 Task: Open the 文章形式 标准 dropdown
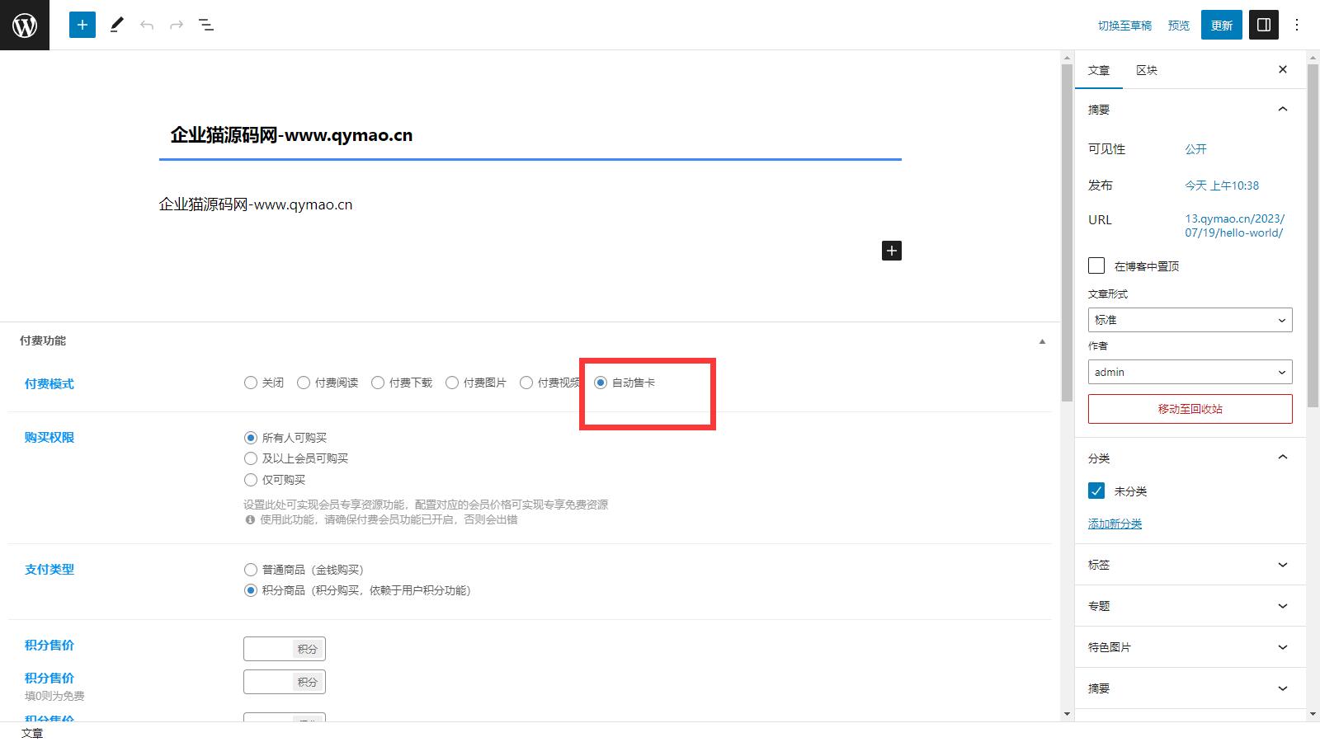click(1190, 320)
